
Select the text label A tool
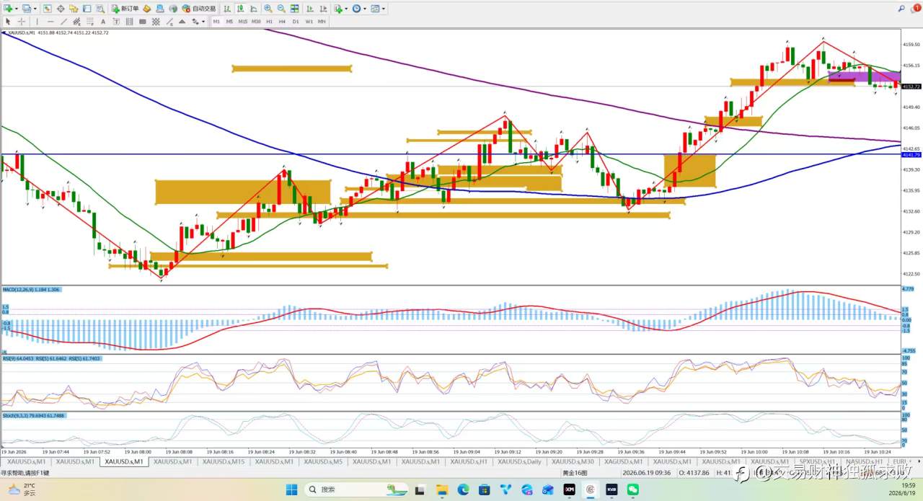(x=102, y=22)
